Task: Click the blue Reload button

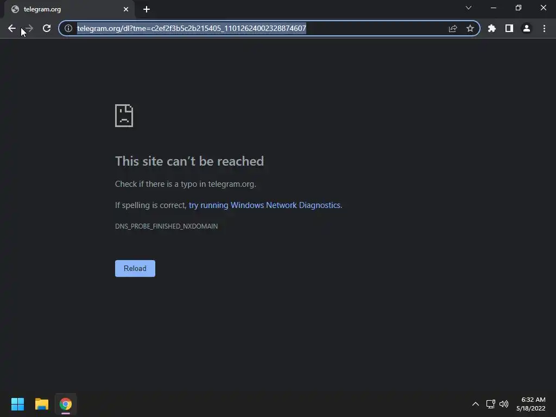Action: click(x=135, y=268)
